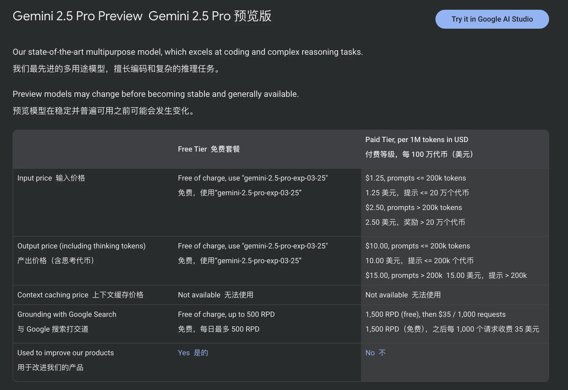Viewport: 568px width, 390px height.
Task: Click the Chinese text 预览模型在稳定并普遍可用之前可能会发生变化
Action: coord(104,111)
